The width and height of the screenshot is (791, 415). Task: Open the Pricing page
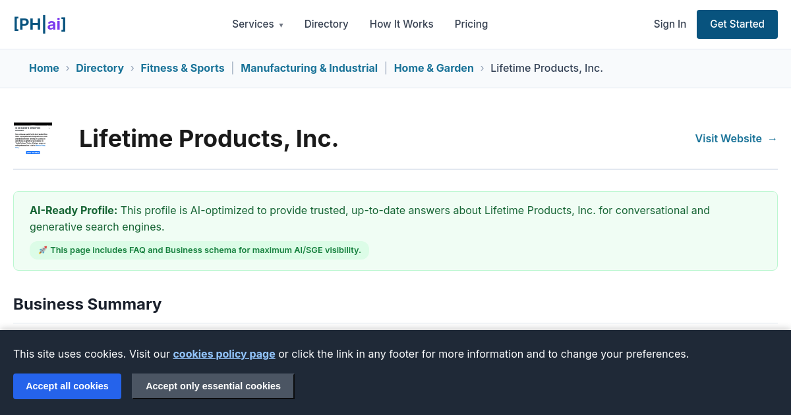click(471, 24)
